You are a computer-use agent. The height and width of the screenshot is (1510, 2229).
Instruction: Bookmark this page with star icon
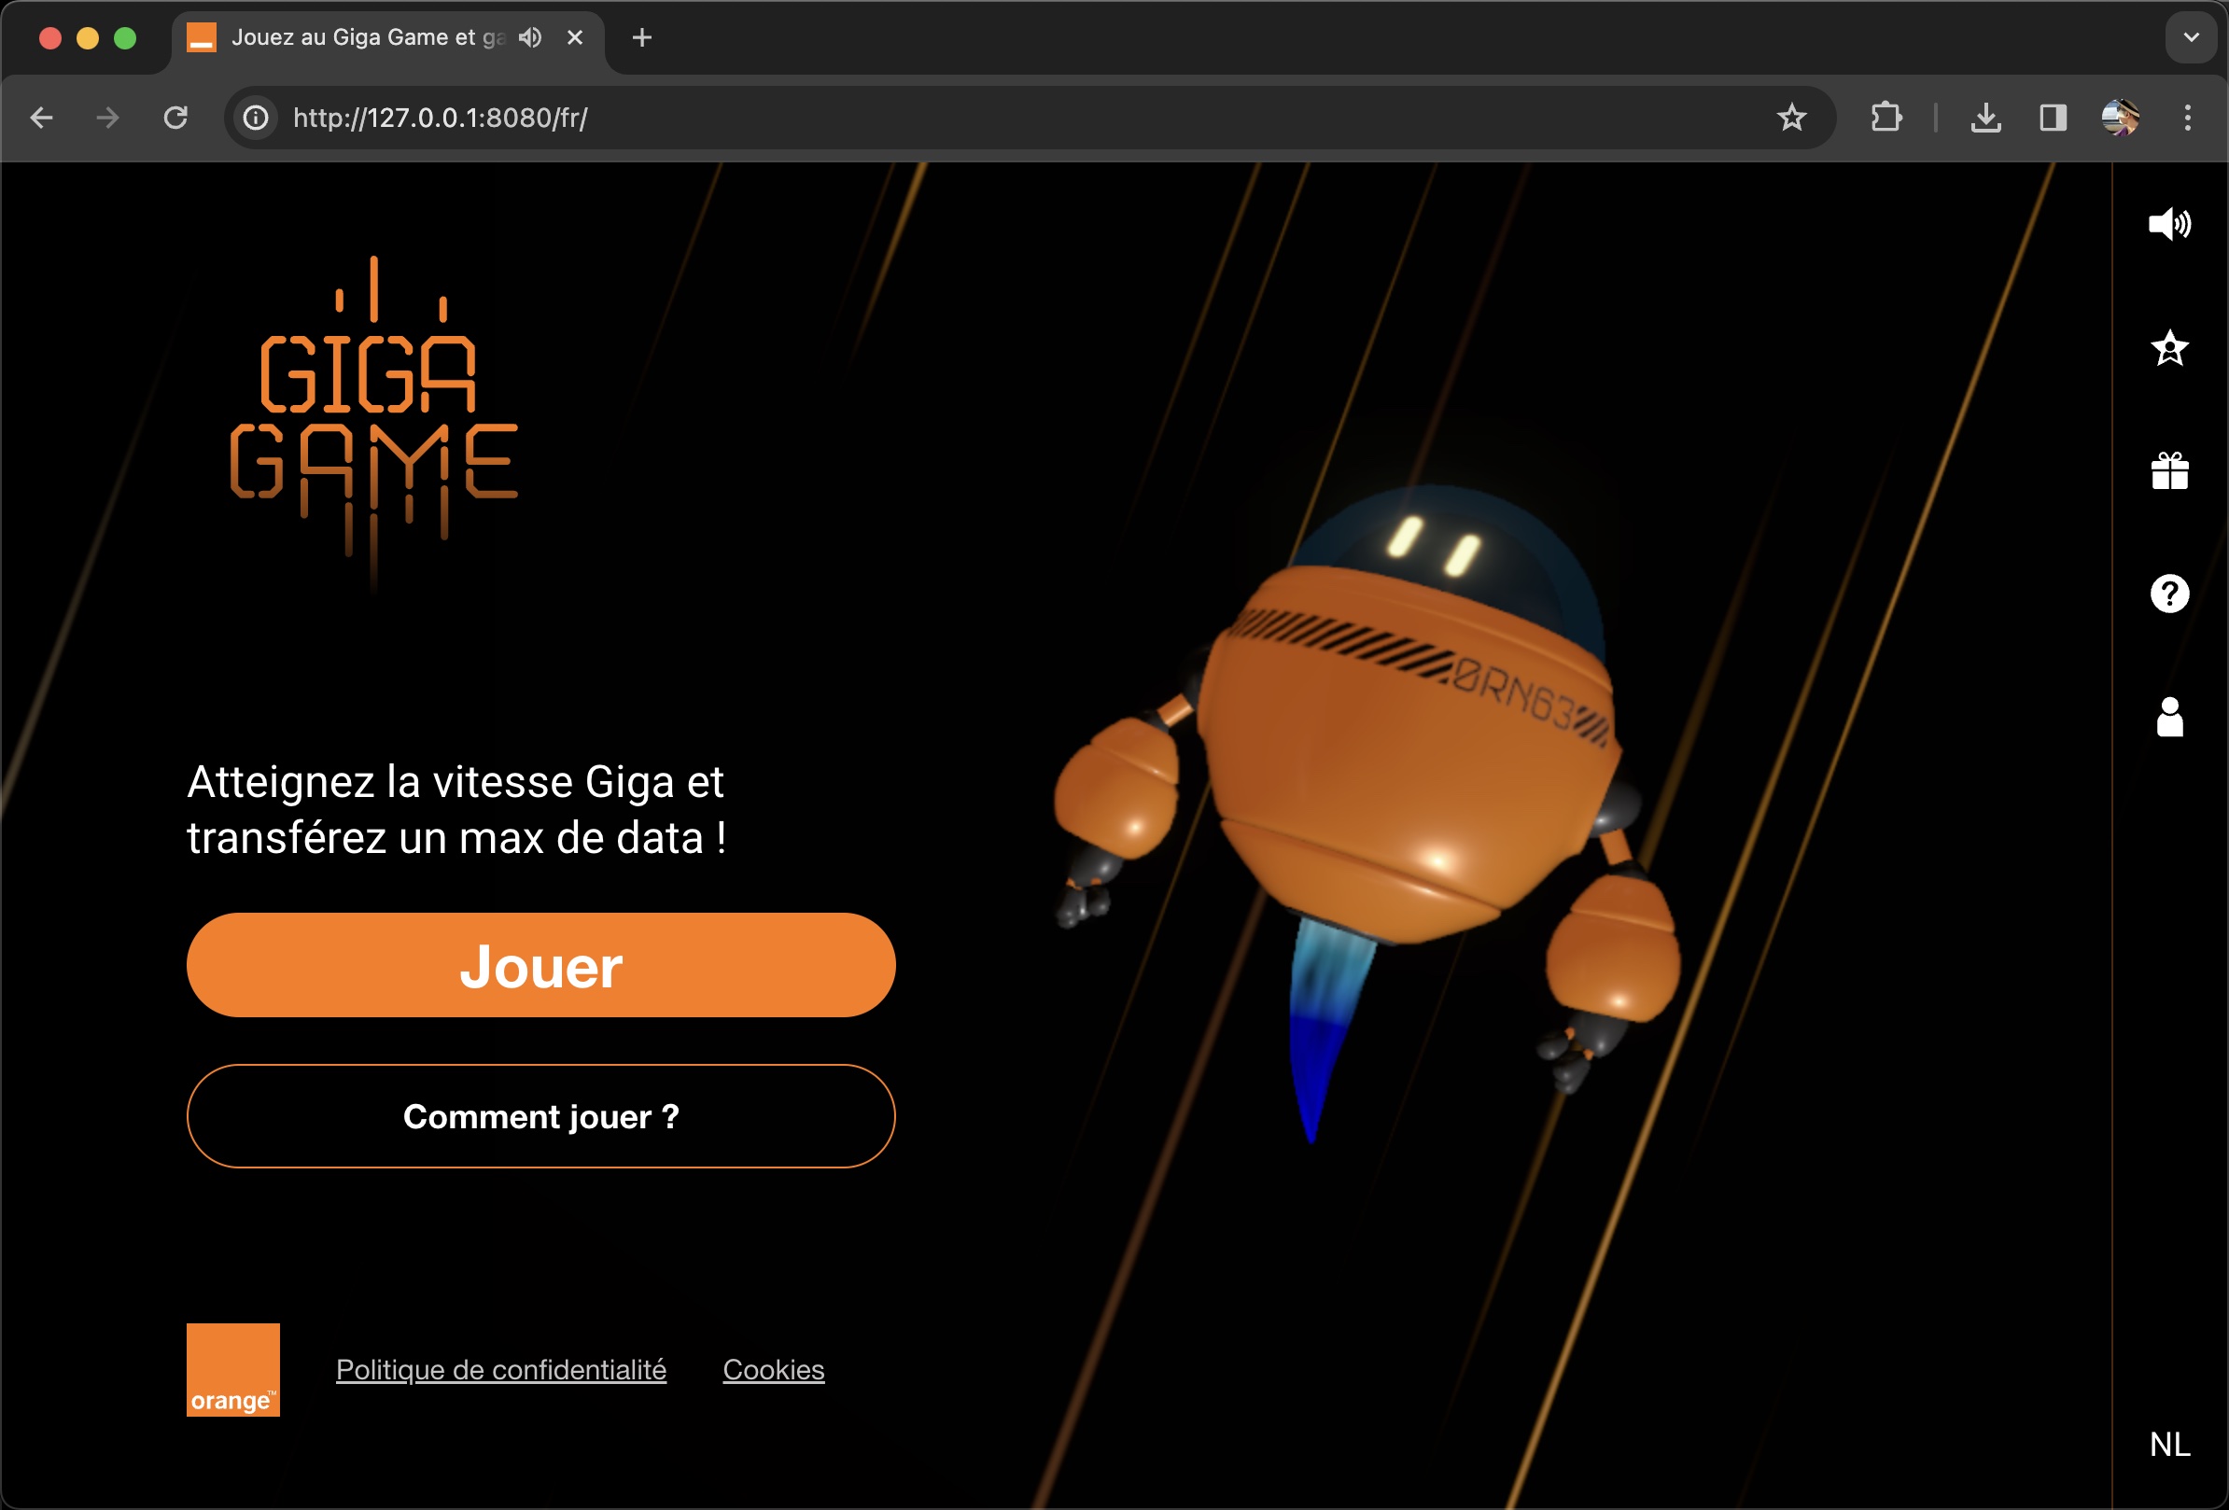1790,118
